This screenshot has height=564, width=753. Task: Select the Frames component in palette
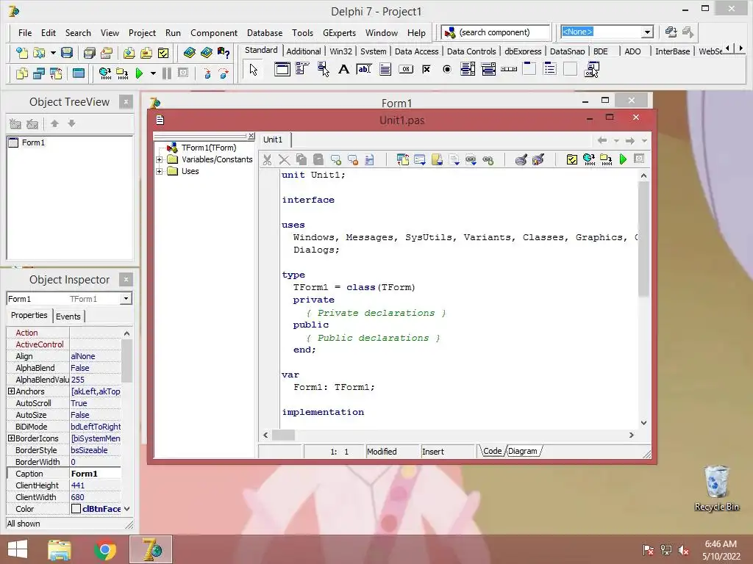click(x=282, y=70)
